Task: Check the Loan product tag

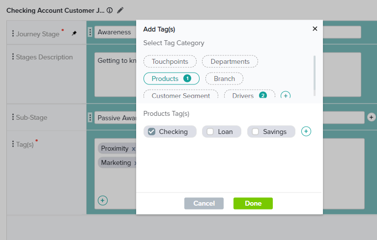Action: tap(210, 132)
